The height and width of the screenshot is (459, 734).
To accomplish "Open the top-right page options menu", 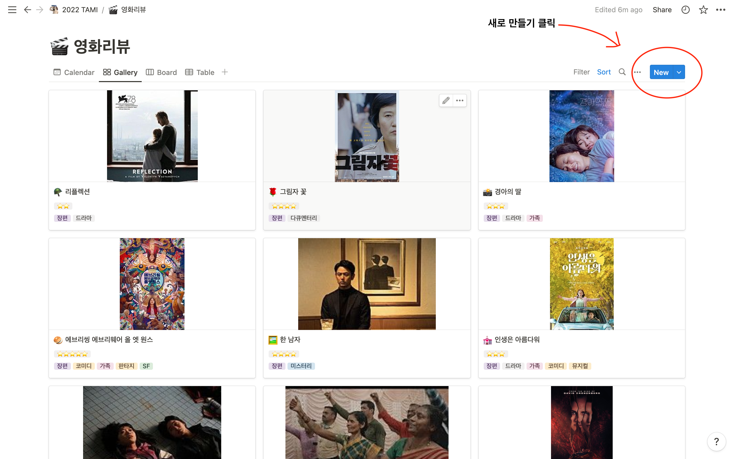I will pos(721,10).
